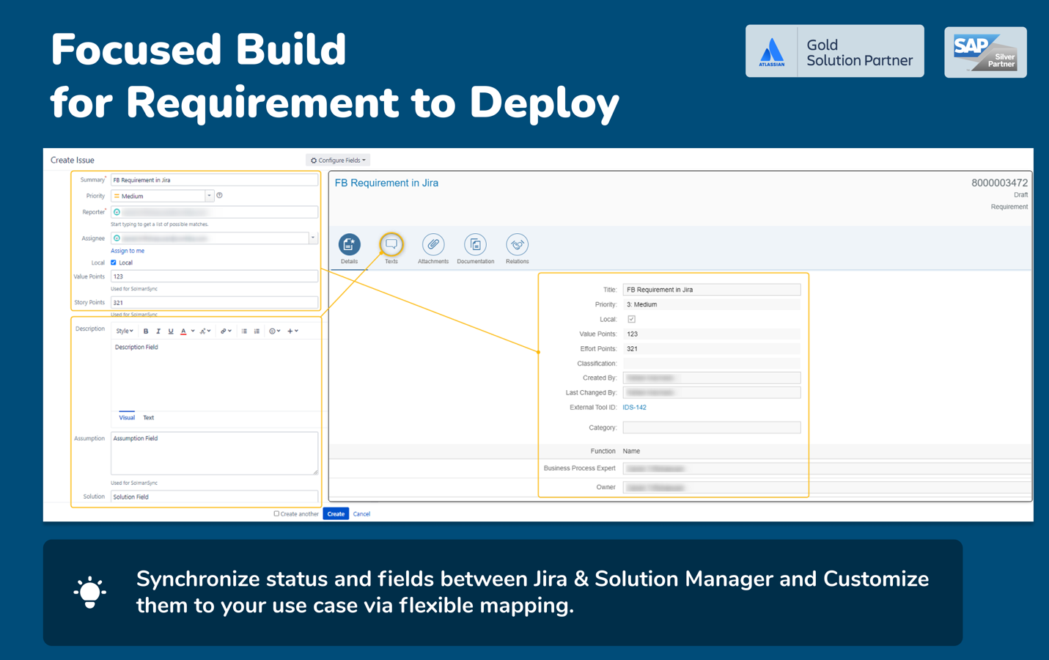This screenshot has height=660, width=1049.
Task: Switch to the Visual editor tab
Action: tap(127, 417)
